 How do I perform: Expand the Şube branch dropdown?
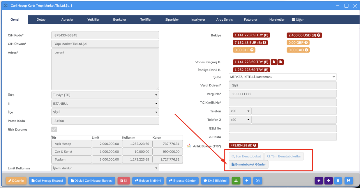pyautogui.click(x=283, y=77)
